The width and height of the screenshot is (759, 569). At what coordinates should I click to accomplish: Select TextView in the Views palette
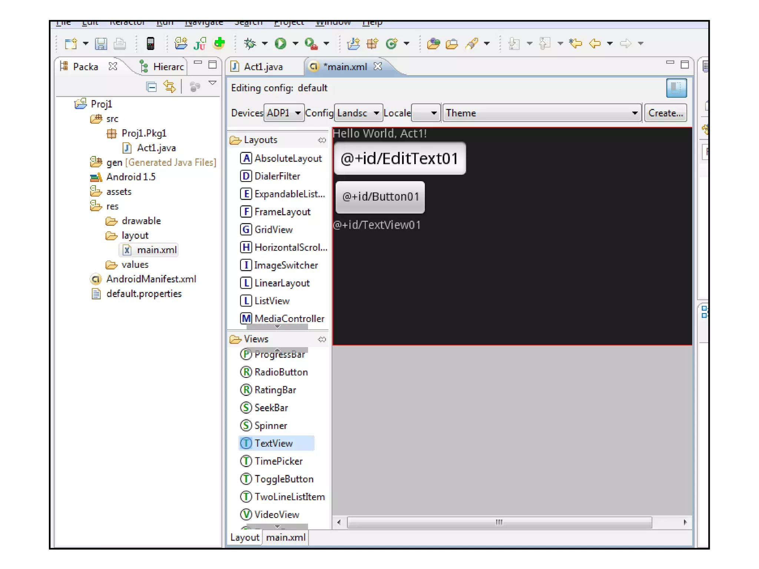pyautogui.click(x=274, y=443)
